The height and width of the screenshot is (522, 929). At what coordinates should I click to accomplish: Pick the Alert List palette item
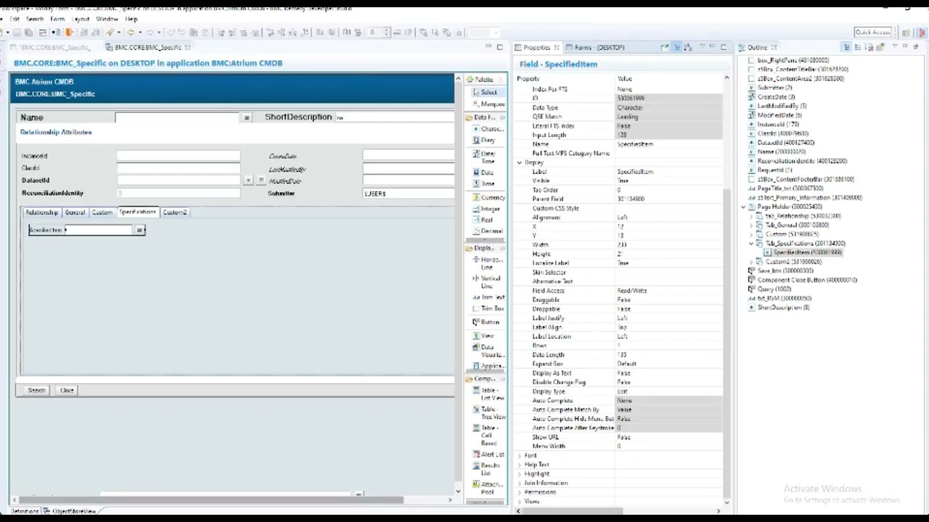click(x=488, y=455)
